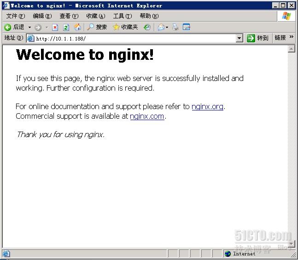This screenshot has height=260, width=298.
Task: Refresh the page with green arrows icon
Action: (x=66, y=27)
